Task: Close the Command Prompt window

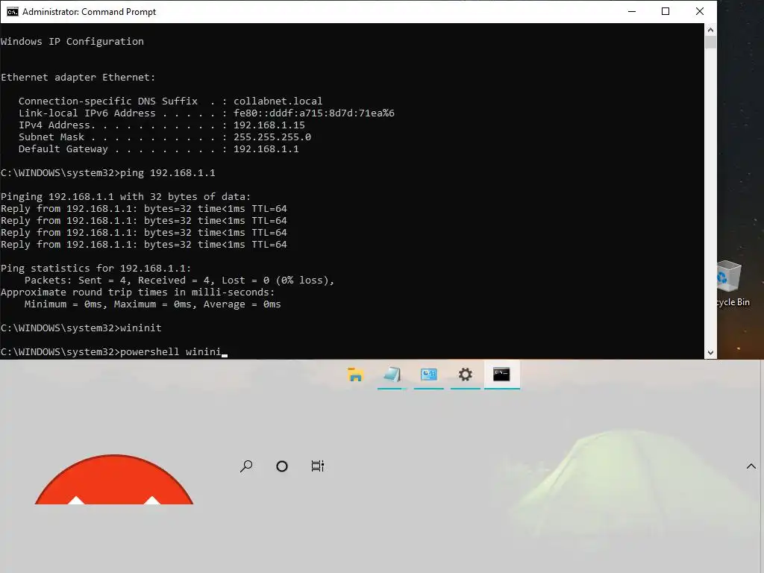Action: tap(700, 12)
